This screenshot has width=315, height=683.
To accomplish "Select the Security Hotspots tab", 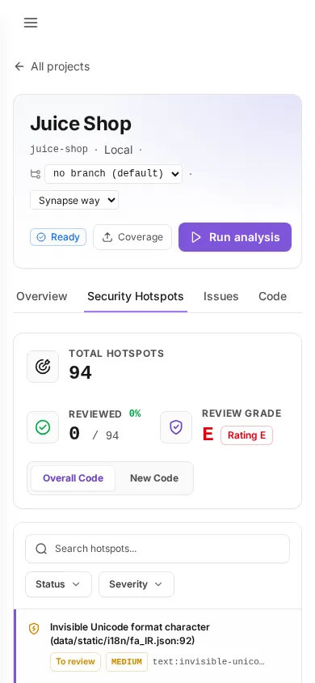I will pyautogui.click(x=136, y=296).
